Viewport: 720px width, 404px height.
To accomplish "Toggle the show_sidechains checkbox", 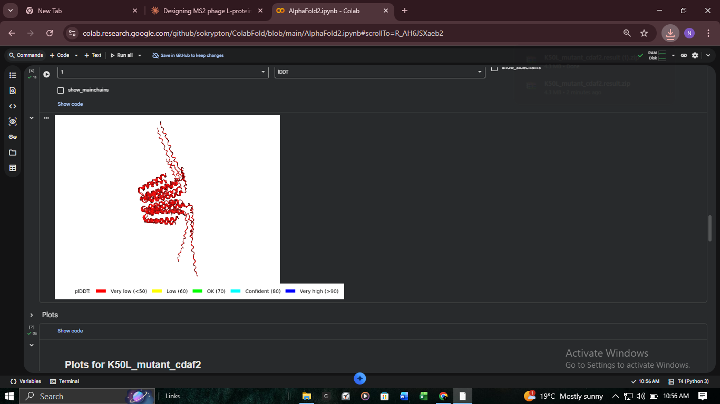I will pyautogui.click(x=494, y=68).
